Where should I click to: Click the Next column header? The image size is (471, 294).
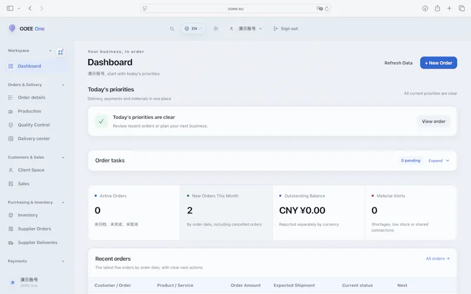(402, 286)
